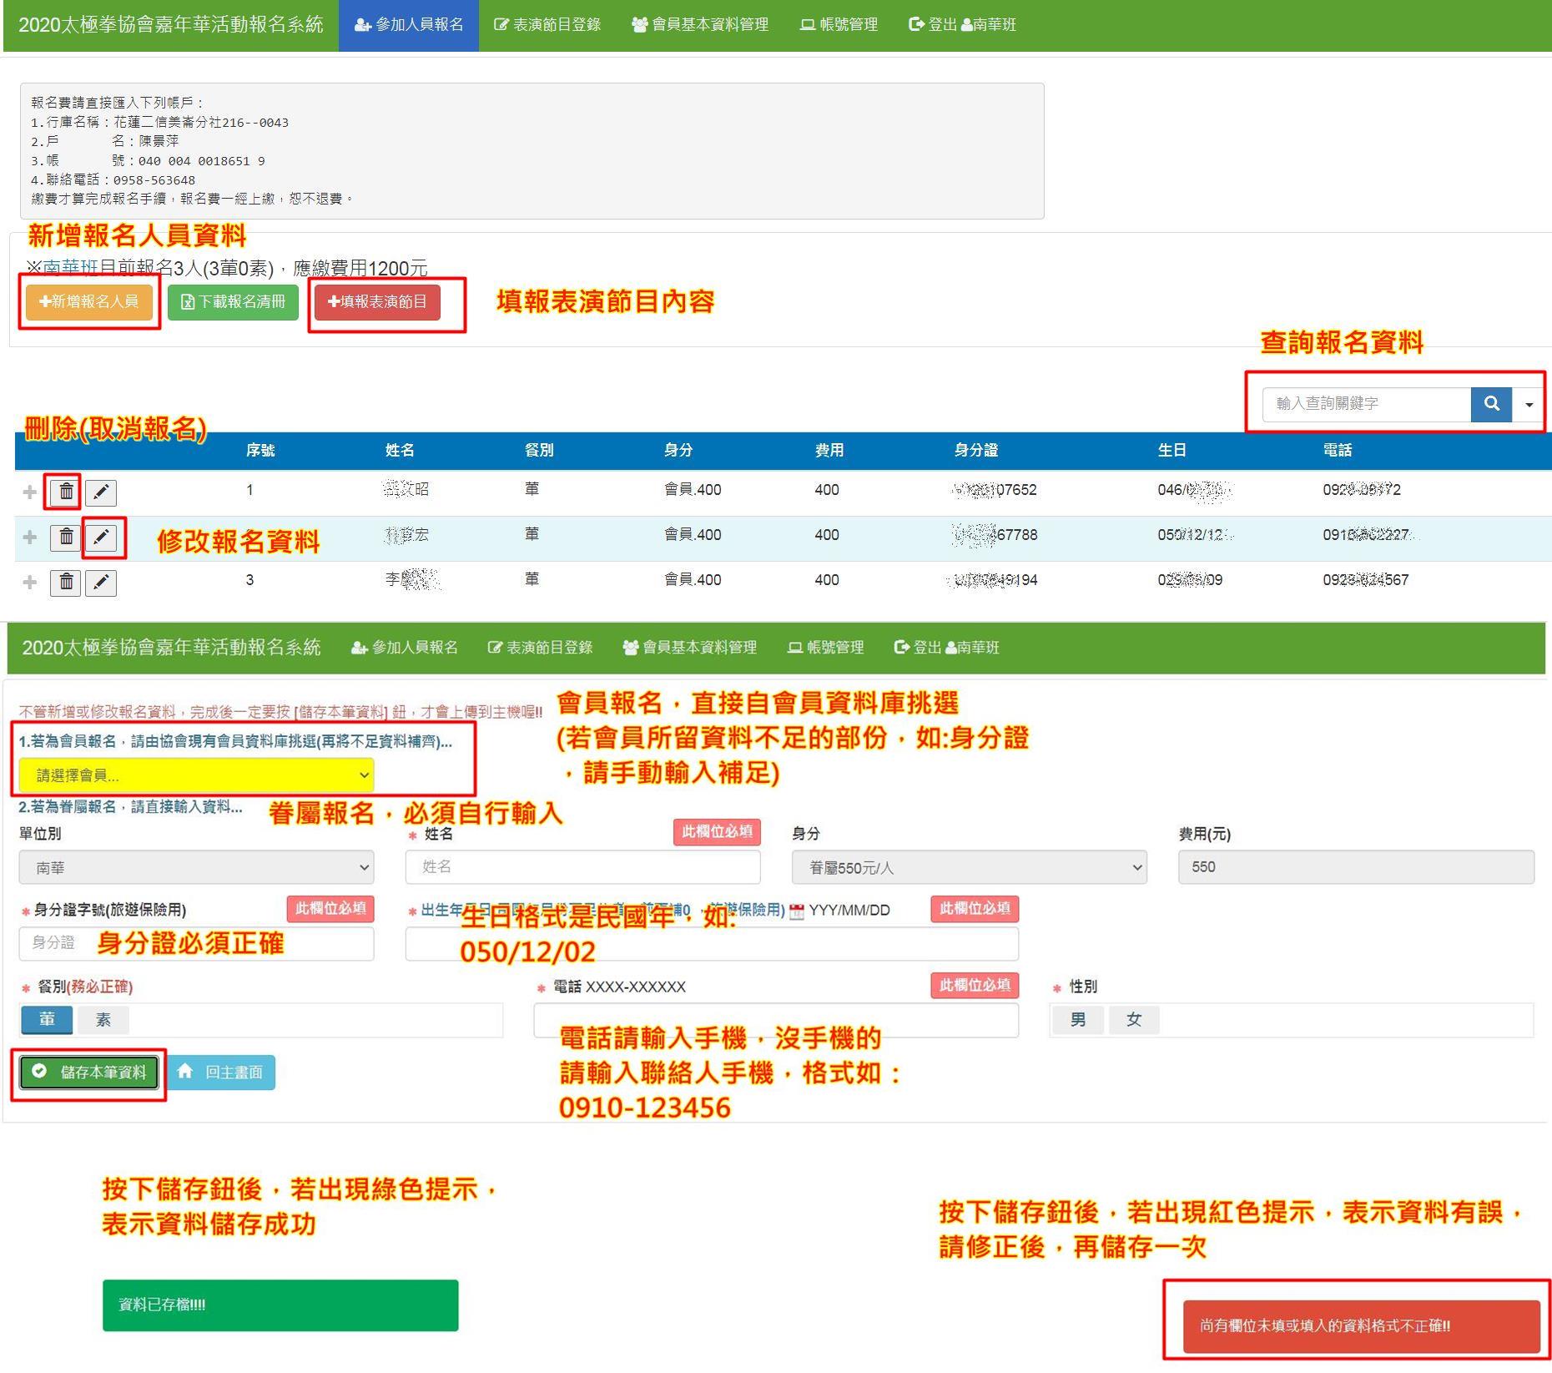This screenshot has width=1552, height=1373.
Task: Click the magnifier search button
Action: pos(1491,404)
